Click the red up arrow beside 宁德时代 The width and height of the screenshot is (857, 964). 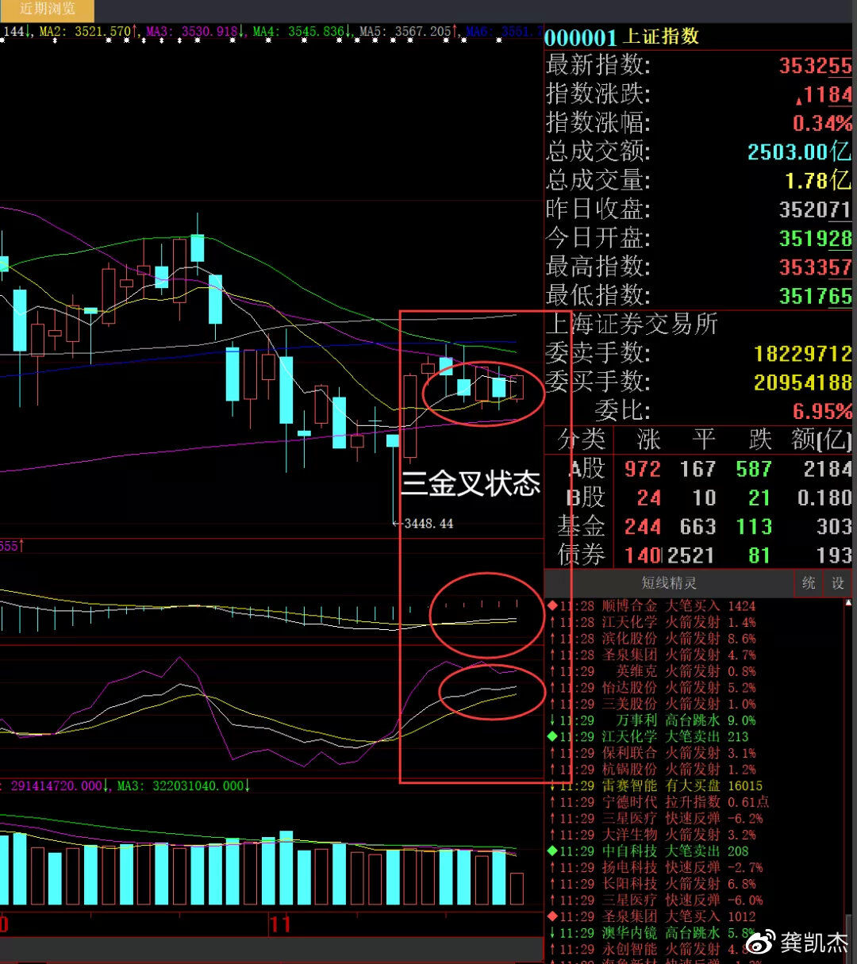pyautogui.click(x=551, y=802)
